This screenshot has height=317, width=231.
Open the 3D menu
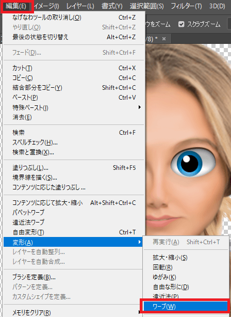tap(217, 6)
